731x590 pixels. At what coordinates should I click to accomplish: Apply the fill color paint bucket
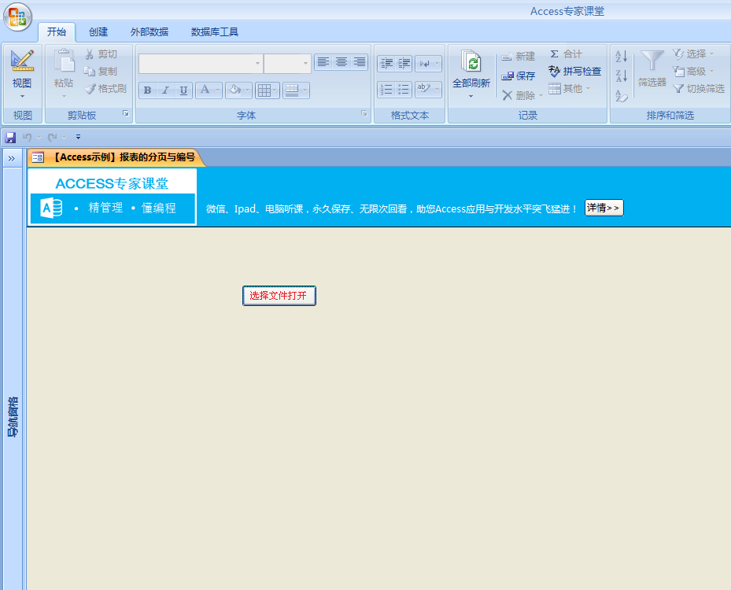235,90
